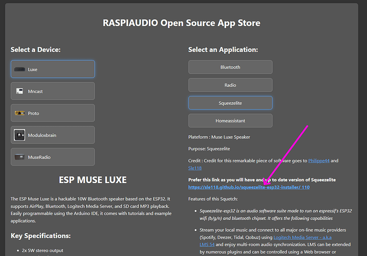The image size is (367, 256).
Task: Click the MuseRadio device icon
Action: point(20,157)
